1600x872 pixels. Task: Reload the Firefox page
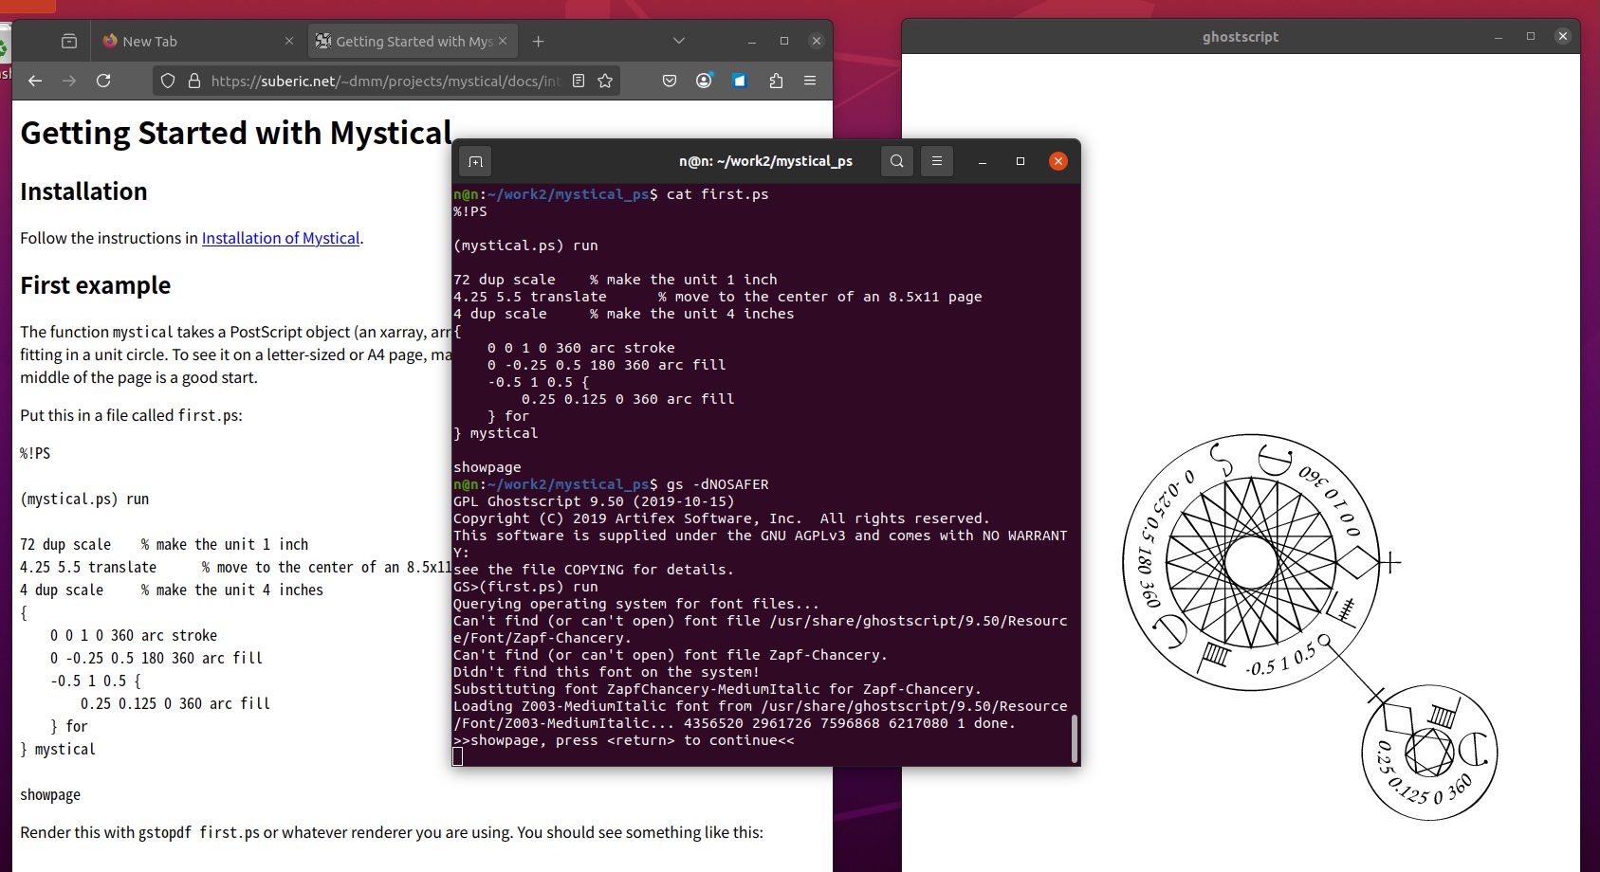point(103,82)
